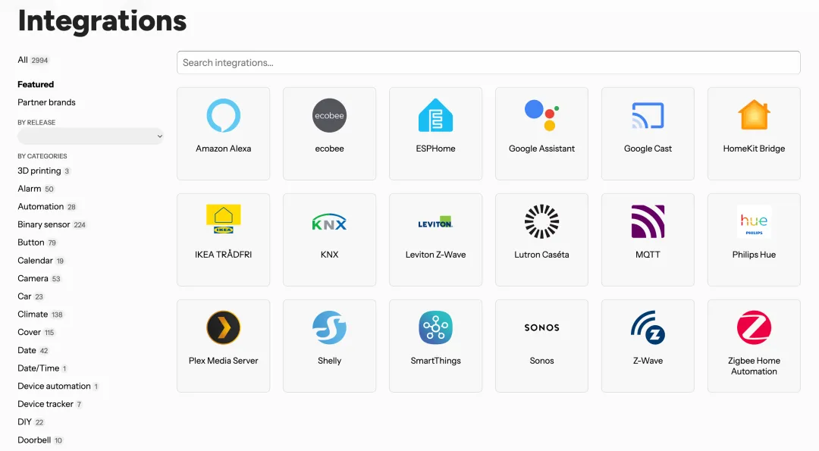The image size is (819, 451).
Task: Click the ecobee logo icon
Action: pos(330,115)
